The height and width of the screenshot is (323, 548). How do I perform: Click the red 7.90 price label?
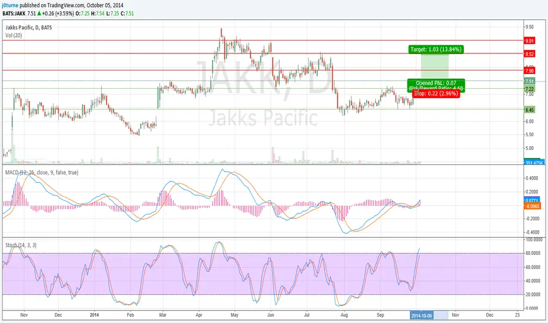click(529, 70)
